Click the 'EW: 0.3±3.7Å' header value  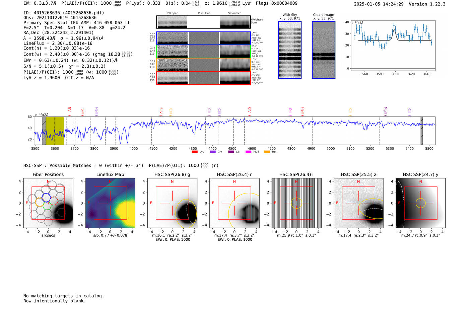click(40, 3)
